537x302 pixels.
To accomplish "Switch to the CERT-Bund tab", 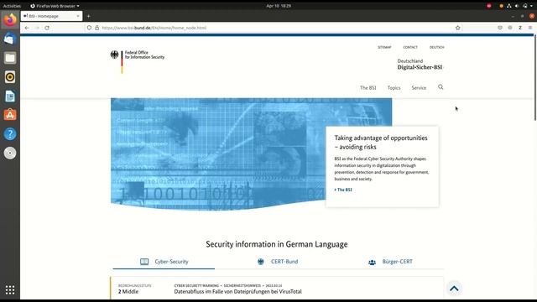I will (x=278, y=262).
